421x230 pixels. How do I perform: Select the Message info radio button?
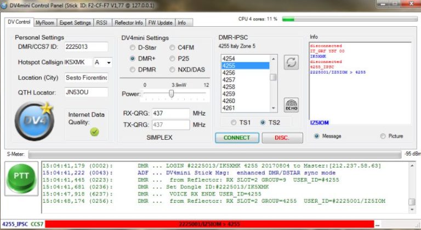point(316,136)
